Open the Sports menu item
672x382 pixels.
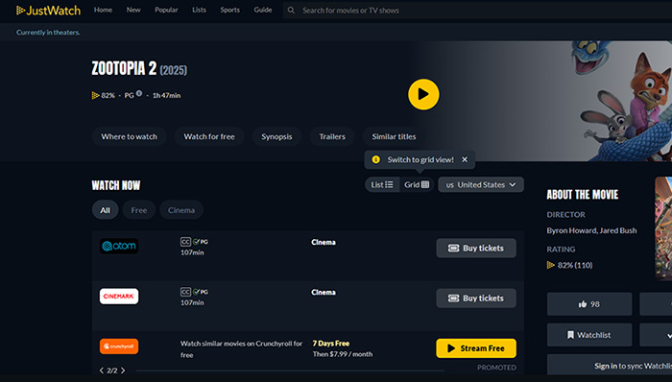[230, 10]
